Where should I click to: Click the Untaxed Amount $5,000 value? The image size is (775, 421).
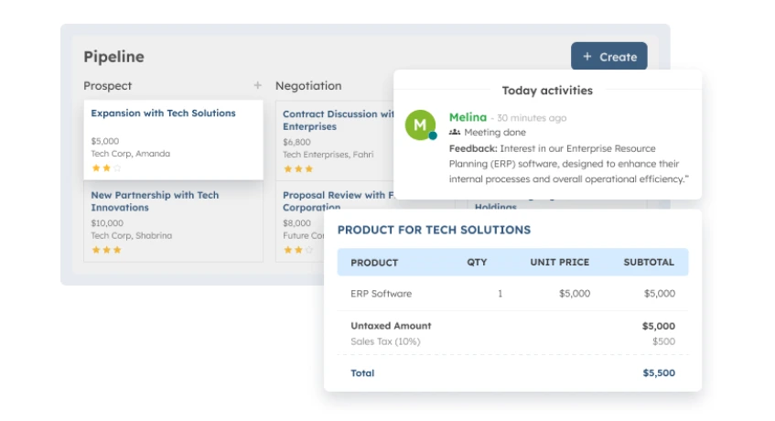click(x=659, y=326)
